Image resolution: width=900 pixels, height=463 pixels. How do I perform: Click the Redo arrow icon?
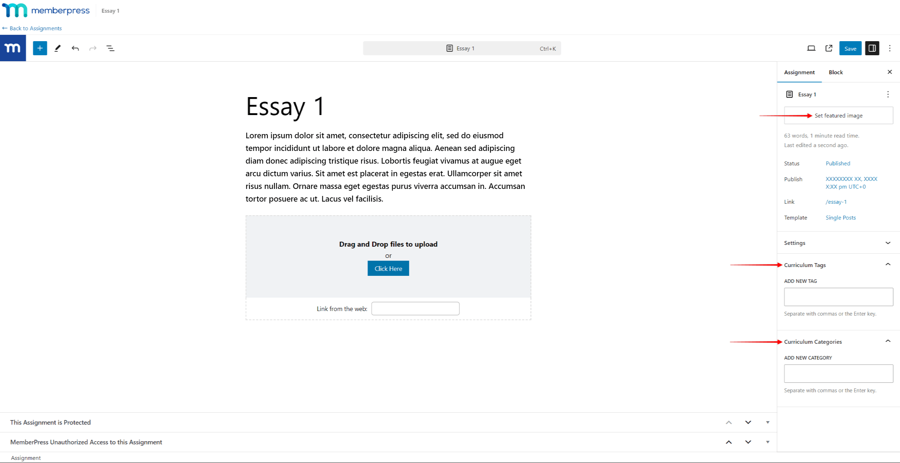[x=92, y=48]
